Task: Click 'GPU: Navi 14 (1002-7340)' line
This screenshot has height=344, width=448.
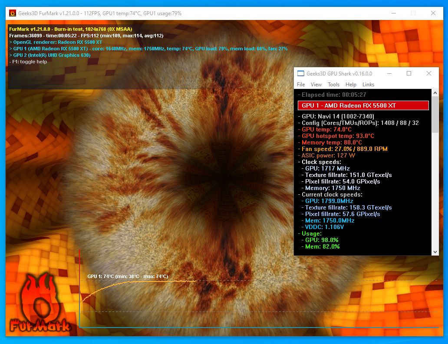Action: click(x=336, y=116)
